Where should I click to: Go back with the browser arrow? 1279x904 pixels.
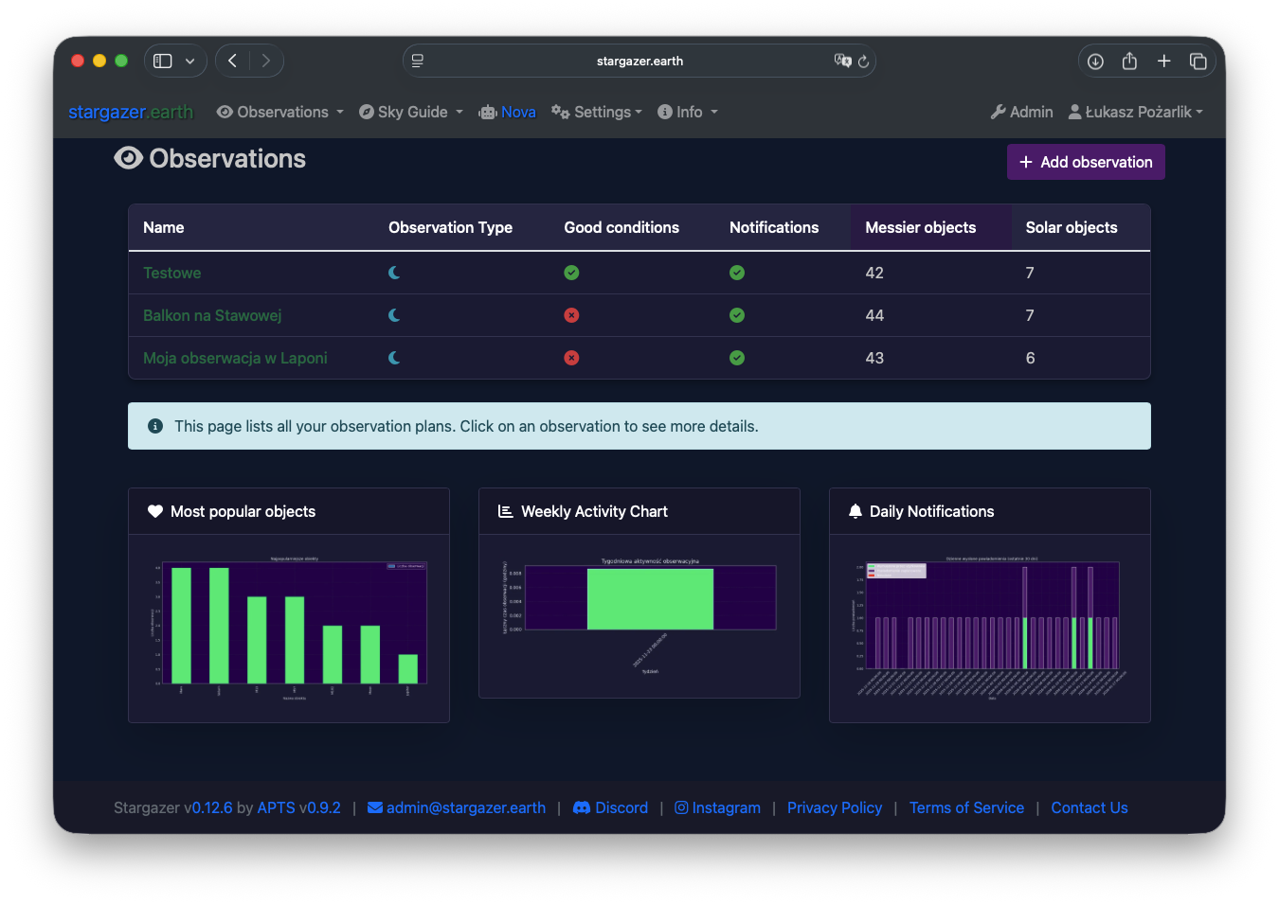(232, 61)
